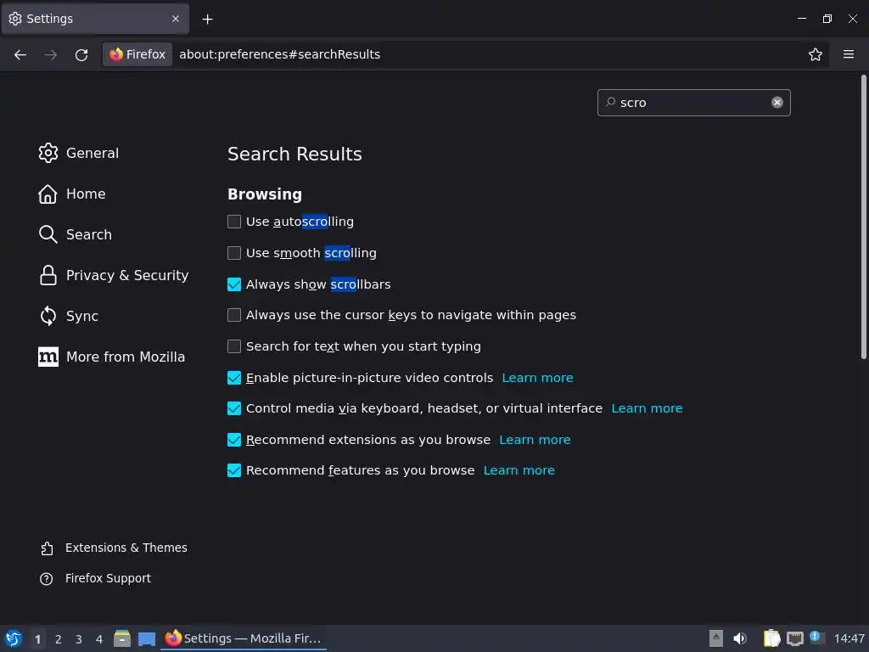Click Settings — Mozilla Firefox taskbar entry
Image resolution: width=869 pixels, height=652 pixels.
pyautogui.click(x=244, y=638)
